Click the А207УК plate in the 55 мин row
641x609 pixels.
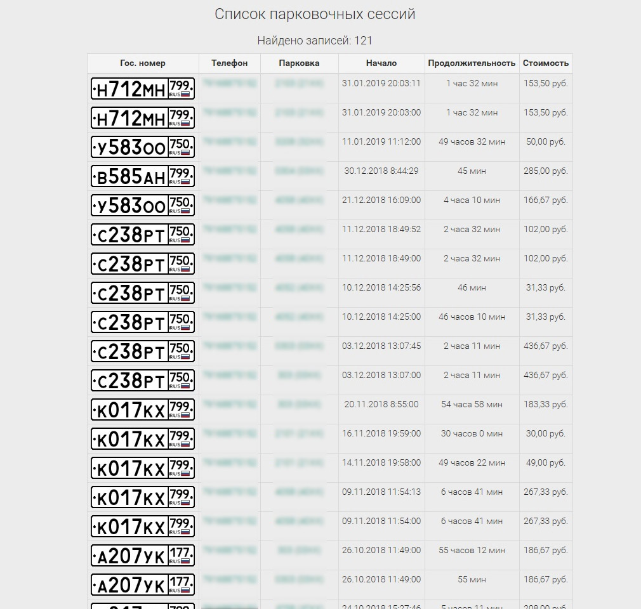click(x=143, y=584)
